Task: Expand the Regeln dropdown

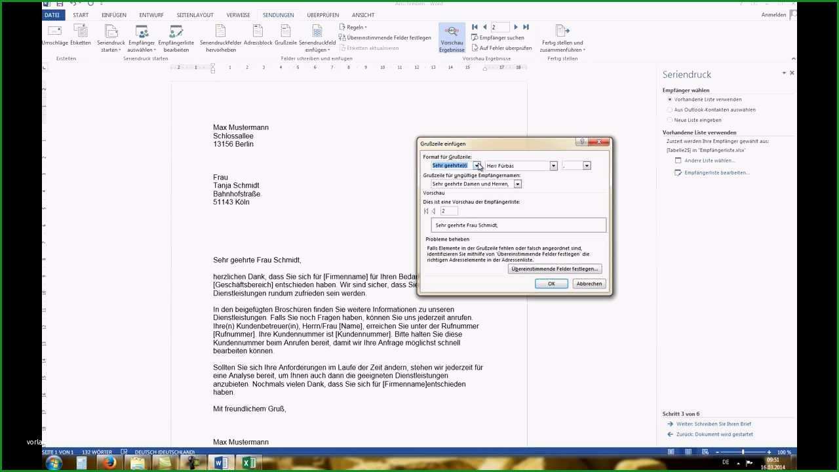Action: (x=353, y=27)
